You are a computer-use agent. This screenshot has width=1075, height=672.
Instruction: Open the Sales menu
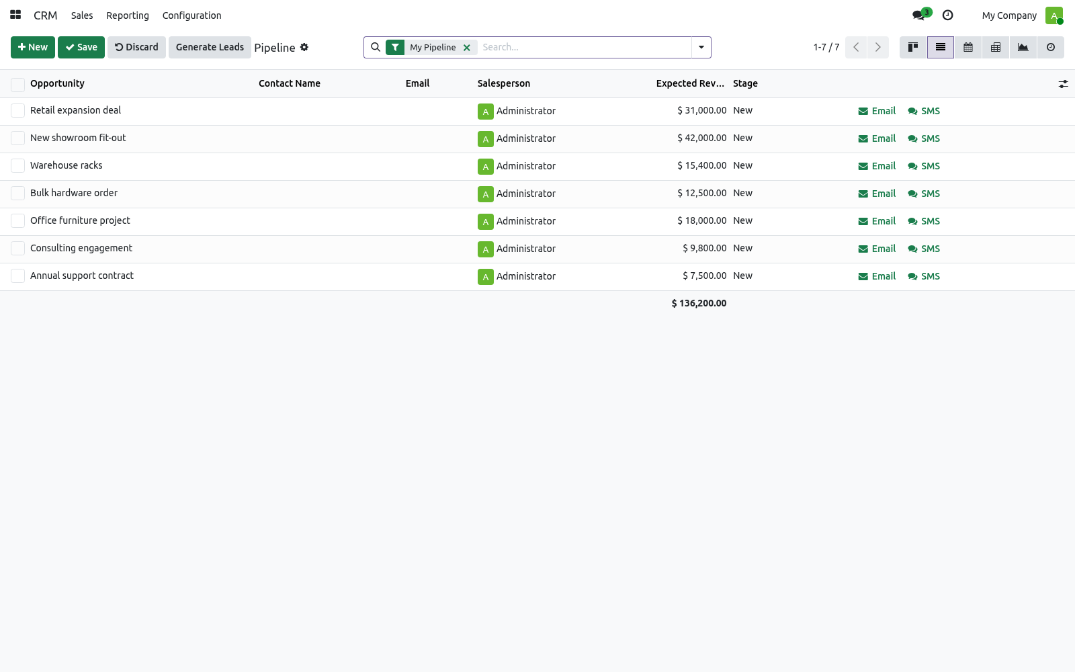[x=82, y=15]
